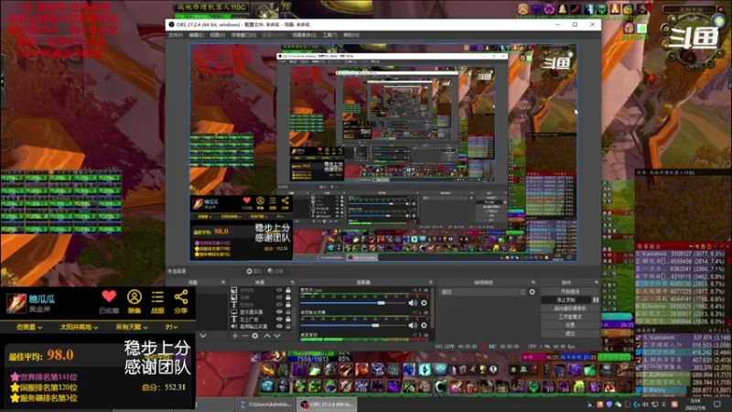Expand the 所有天赋 dropdown
The width and height of the screenshot is (732, 412).
pyautogui.click(x=132, y=327)
